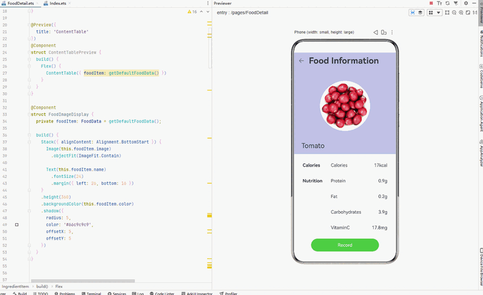Click the color swatch on line 49
483x295 pixels.
[x=17, y=224]
